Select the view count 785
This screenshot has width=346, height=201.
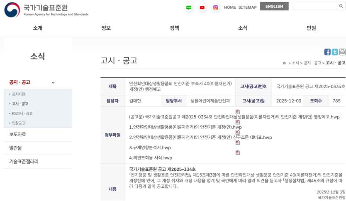click(x=336, y=101)
